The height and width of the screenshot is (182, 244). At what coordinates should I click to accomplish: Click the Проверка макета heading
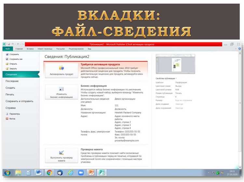click(x=92, y=149)
